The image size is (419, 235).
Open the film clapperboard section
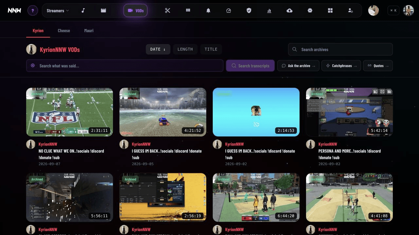103,10
